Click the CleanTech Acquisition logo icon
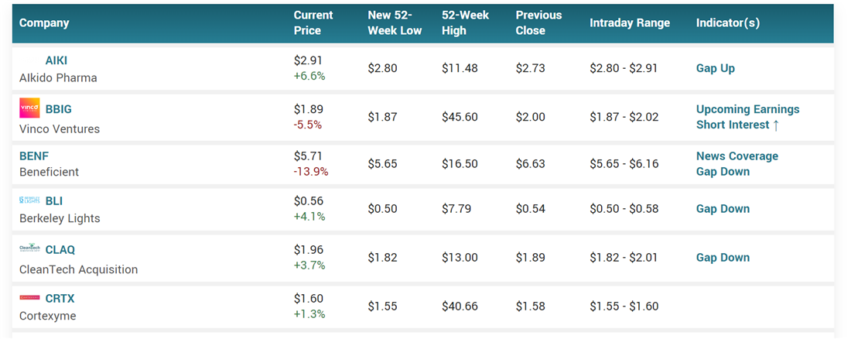 click(29, 249)
